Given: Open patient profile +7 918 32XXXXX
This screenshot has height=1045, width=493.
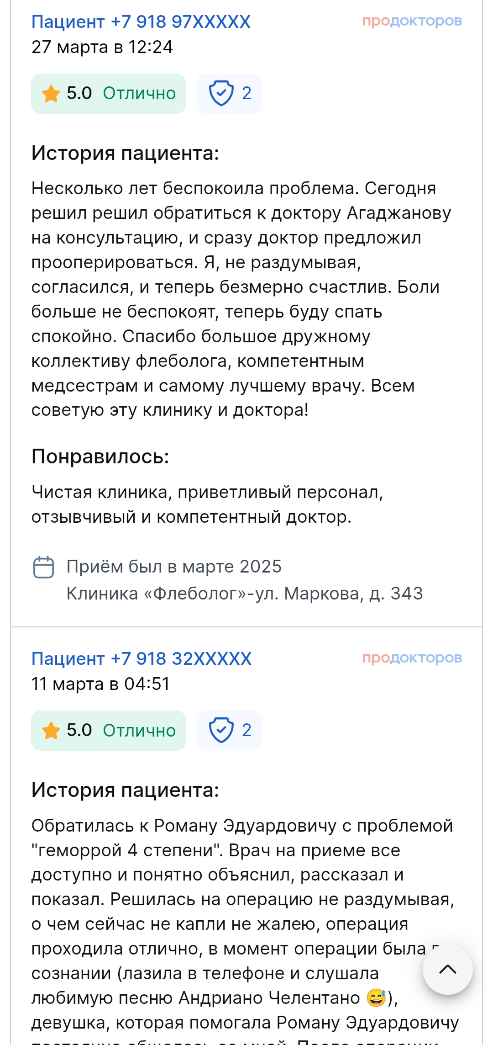Looking at the screenshot, I should [x=142, y=658].
